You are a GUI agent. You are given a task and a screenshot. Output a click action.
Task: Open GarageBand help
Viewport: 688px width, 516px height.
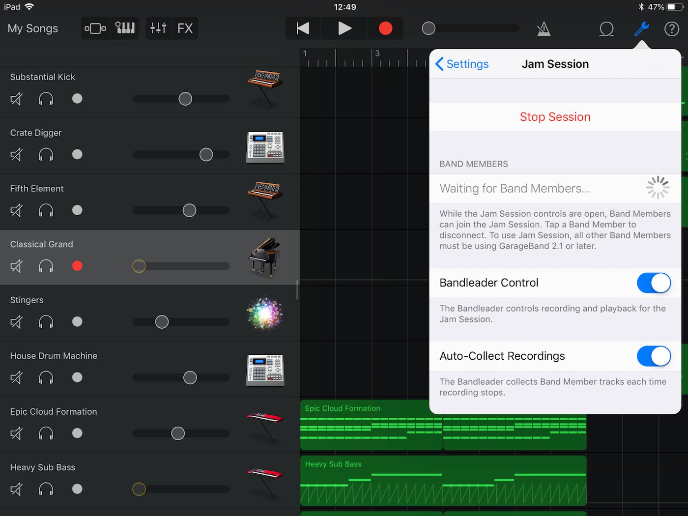pos(672,29)
